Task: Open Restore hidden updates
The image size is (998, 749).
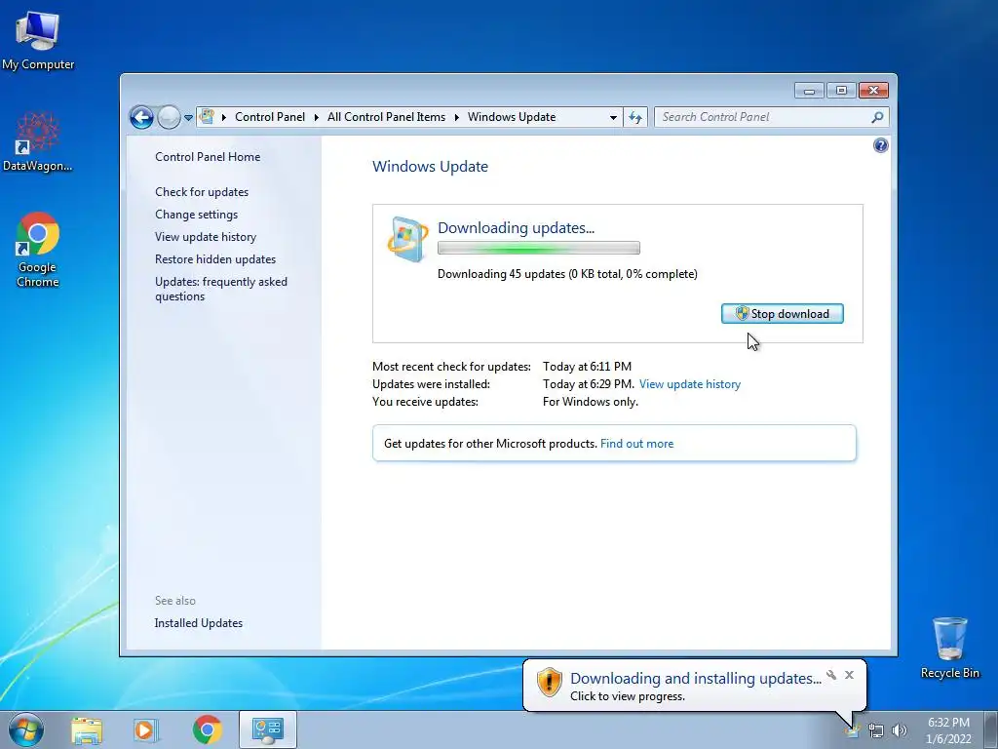Action: [x=215, y=259]
